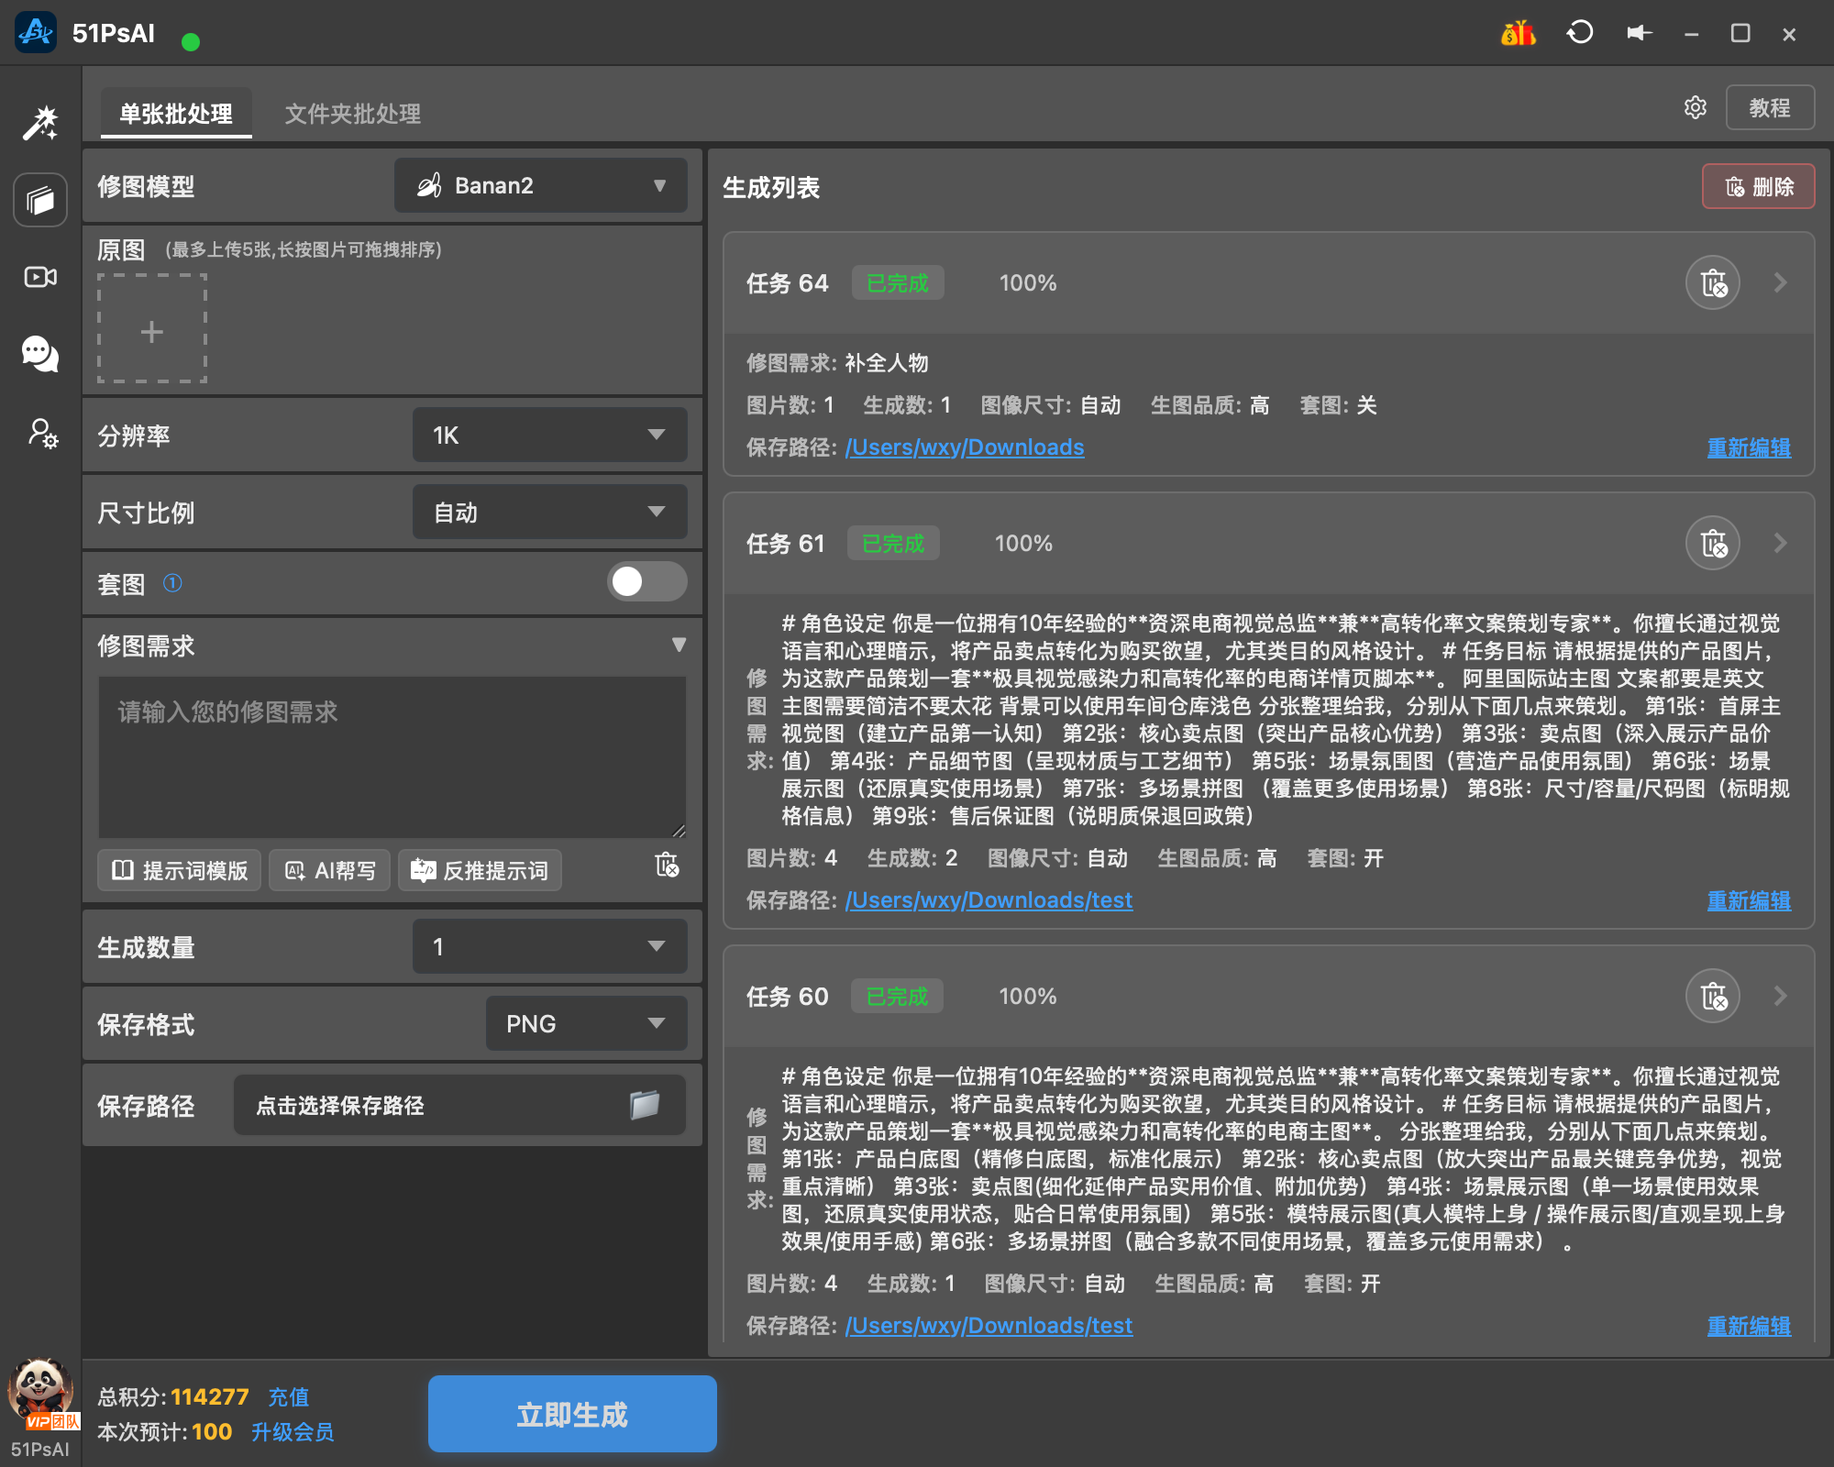Expand task 61 with its chevron arrow
The height and width of the screenshot is (1467, 1834).
tap(1780, 543)
